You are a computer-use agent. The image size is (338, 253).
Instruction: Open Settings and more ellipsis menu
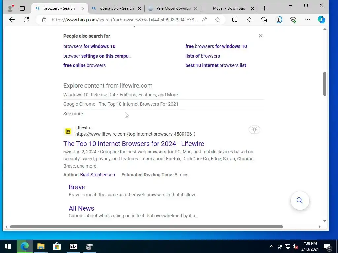coord(308,20)
